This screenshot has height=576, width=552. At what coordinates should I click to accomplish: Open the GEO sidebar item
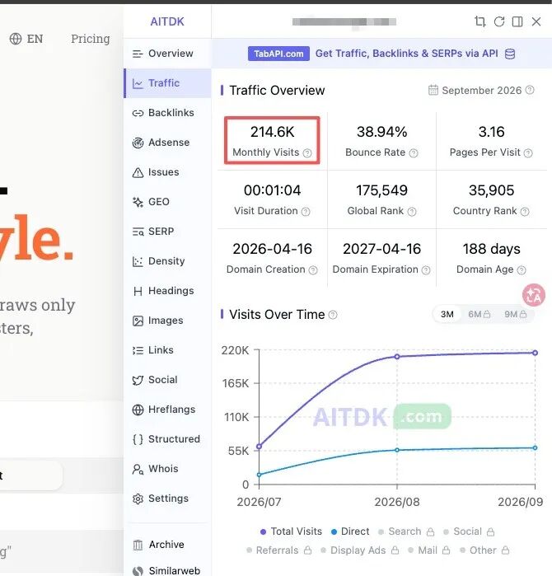point(167,202)
